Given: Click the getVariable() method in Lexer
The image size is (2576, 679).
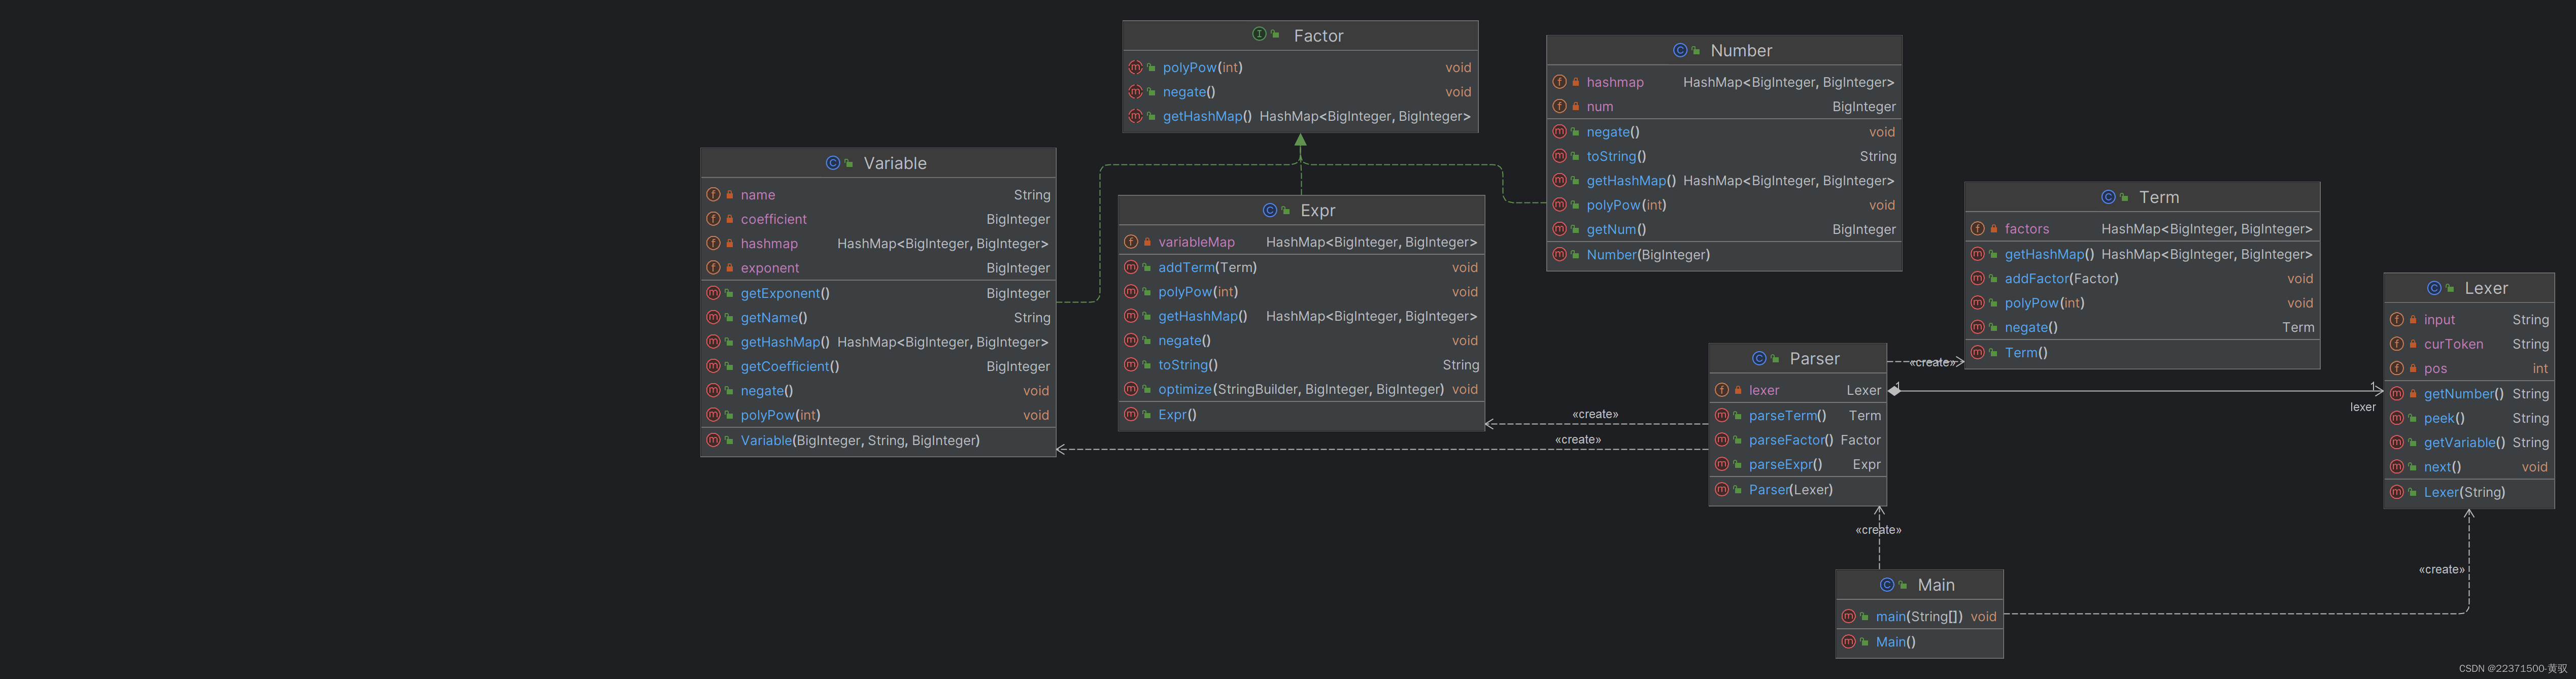Looking at the screenshot, I should (2463, 443).
